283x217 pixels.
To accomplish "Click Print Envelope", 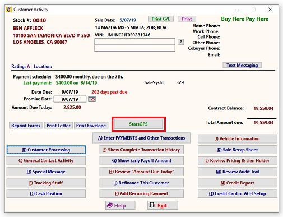I will tap(91, 126).
